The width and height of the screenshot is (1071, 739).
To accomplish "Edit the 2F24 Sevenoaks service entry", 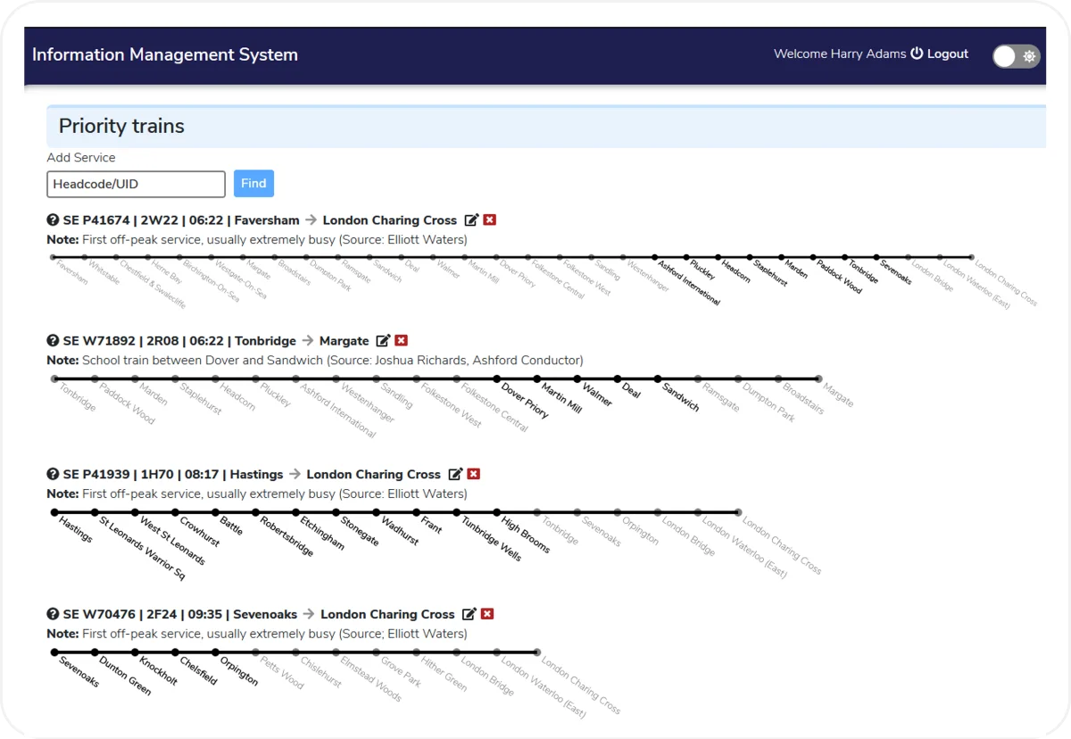I will point(469,615).
